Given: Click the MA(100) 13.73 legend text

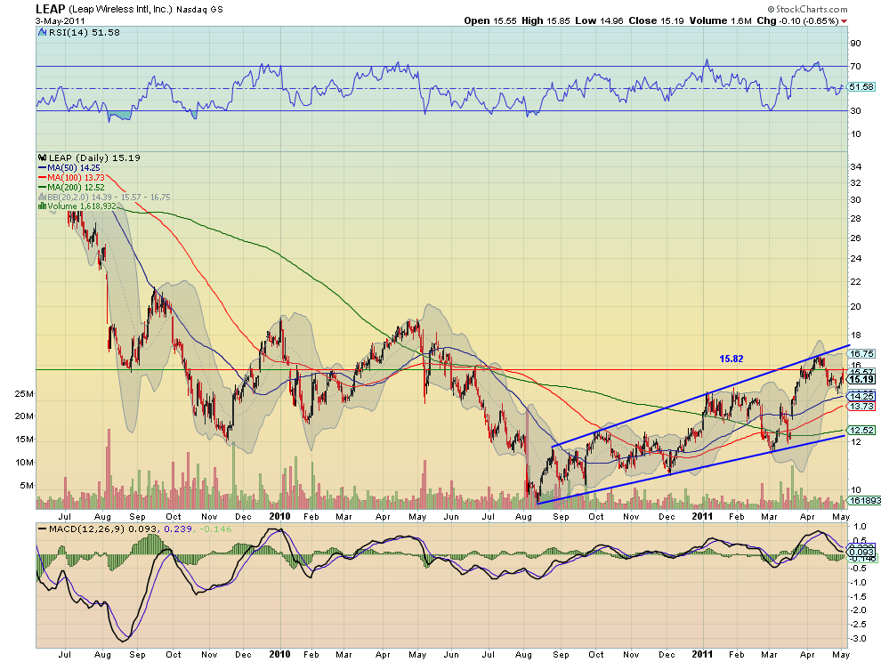Looking at the screenshot, I should (x=76, y=178).
